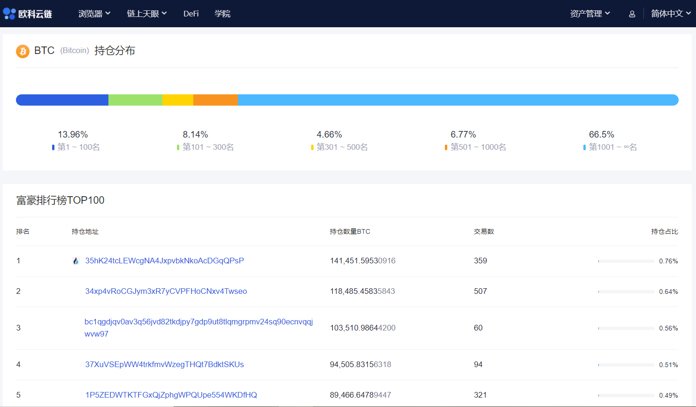Click the 第1 ~ 100名 legend label
This screenshot has height=407, width=696.
tap(78, 147)
